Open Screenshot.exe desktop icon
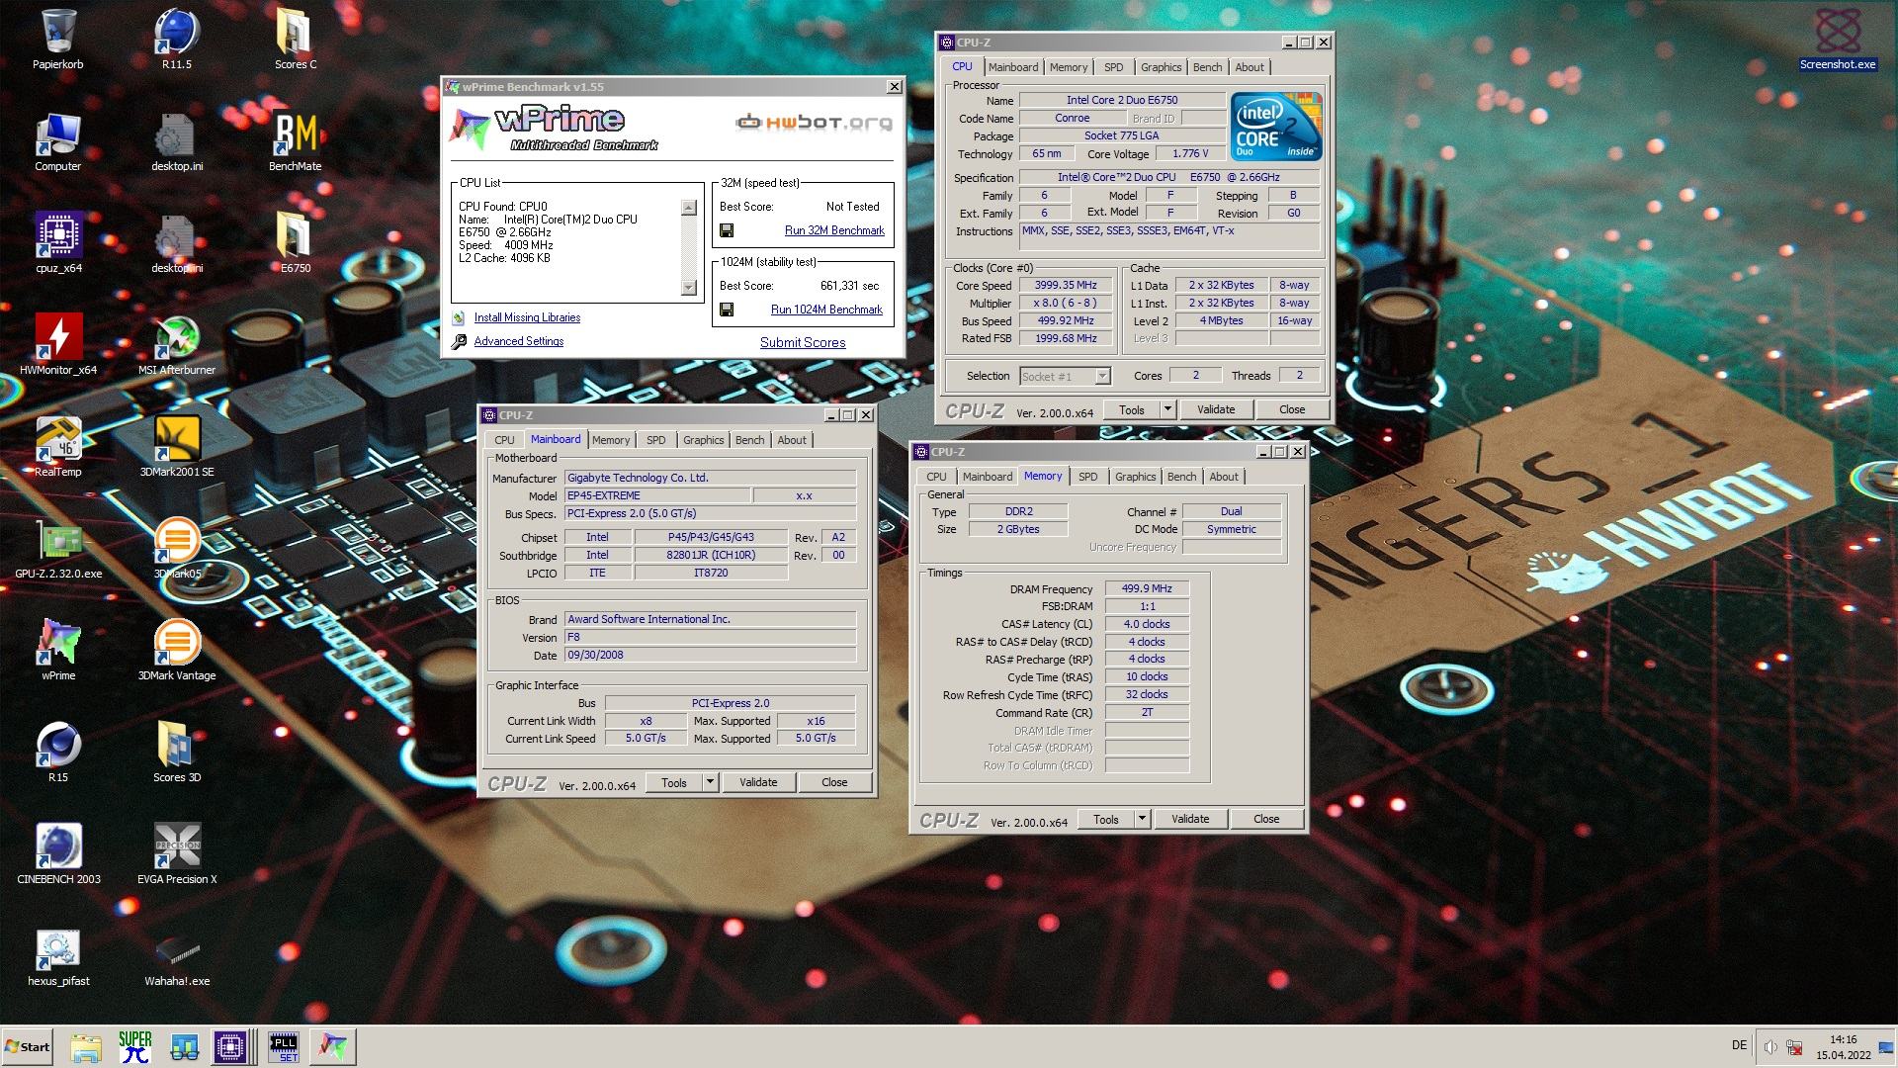This screenshot has height=1068, width=1898. (1838, 40)
